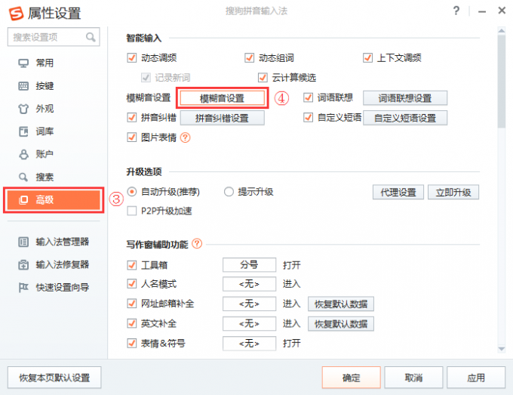Click the Sogou logo icon in the title bar
Viewport: 513px width, 395px height.
[16, 14]
